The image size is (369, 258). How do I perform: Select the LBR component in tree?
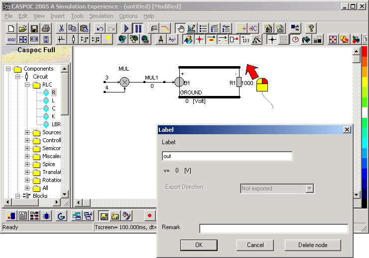(x=56, y=124)
